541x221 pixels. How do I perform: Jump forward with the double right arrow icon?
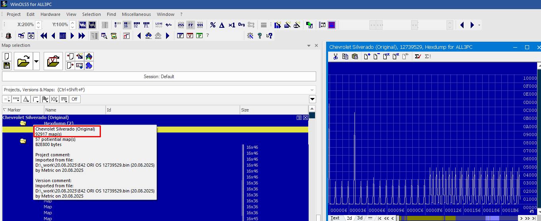point(82,36)
